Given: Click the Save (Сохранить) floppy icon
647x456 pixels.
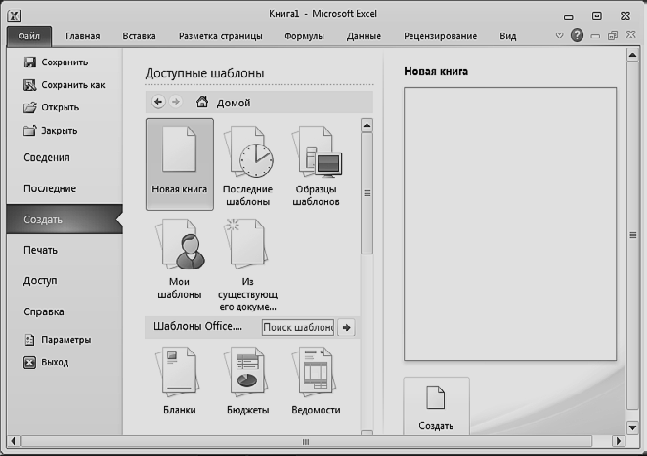Looking at the screenshot, I should tap(29, 62).
